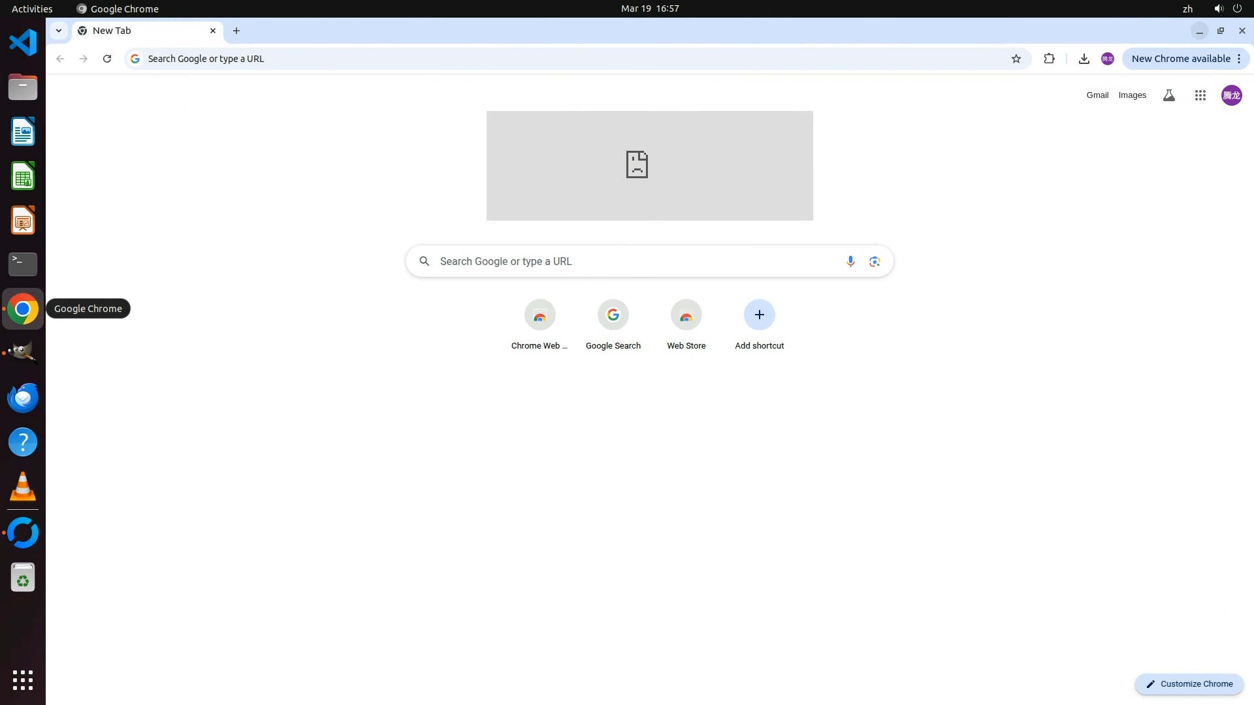Open Google Lens image search
1254x705 pixels.
pyautogui.click(x=875, y=261)
